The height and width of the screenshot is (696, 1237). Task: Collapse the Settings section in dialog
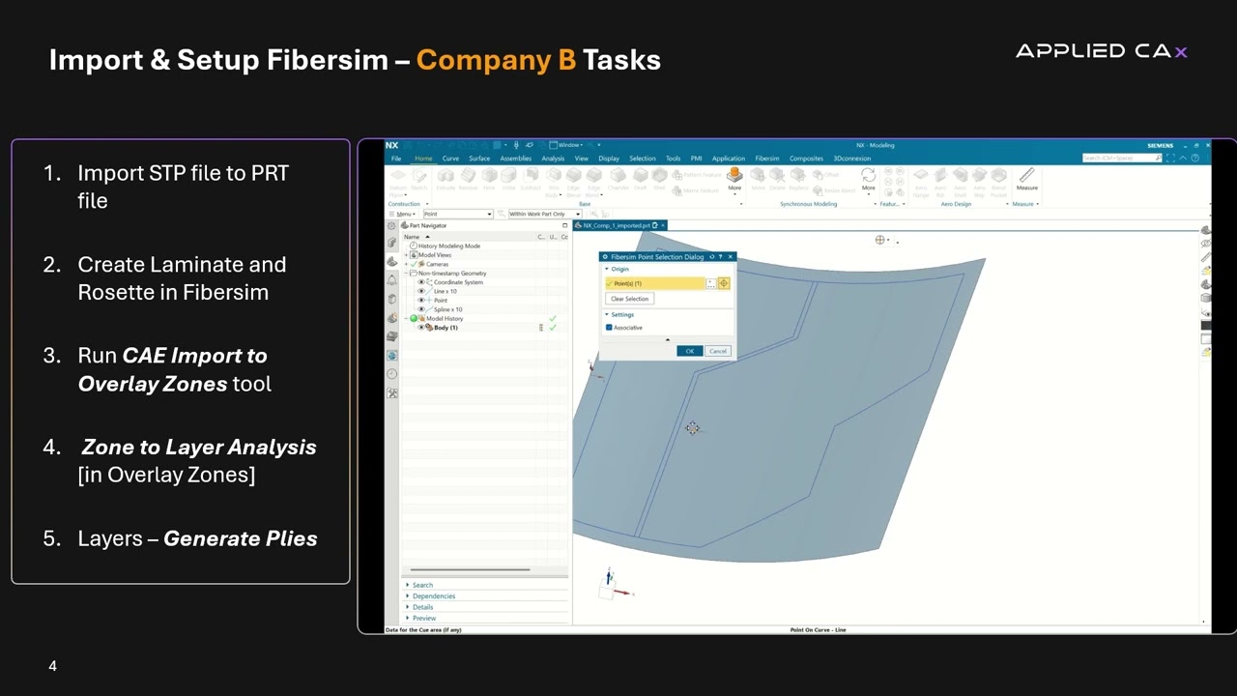(607, 314)
